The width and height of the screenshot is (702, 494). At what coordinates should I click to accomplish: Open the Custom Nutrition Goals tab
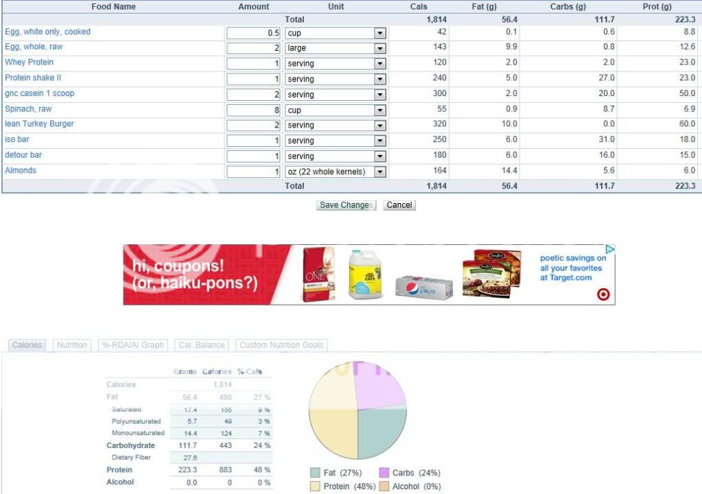click(x=281, y=345)
